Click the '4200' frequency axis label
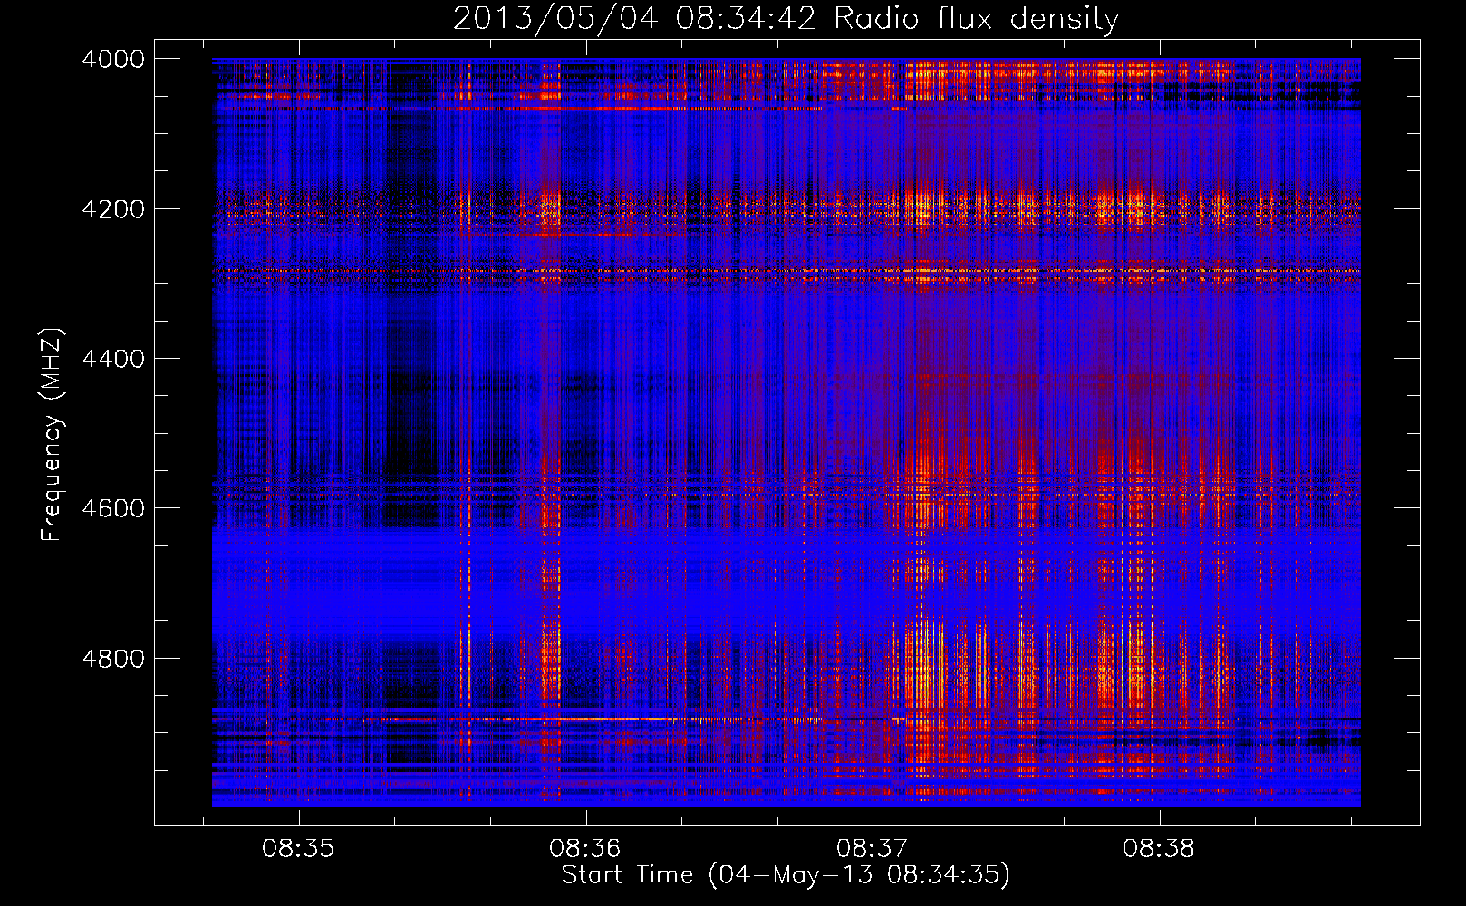1466x906 pixels. tap(113, 209)
